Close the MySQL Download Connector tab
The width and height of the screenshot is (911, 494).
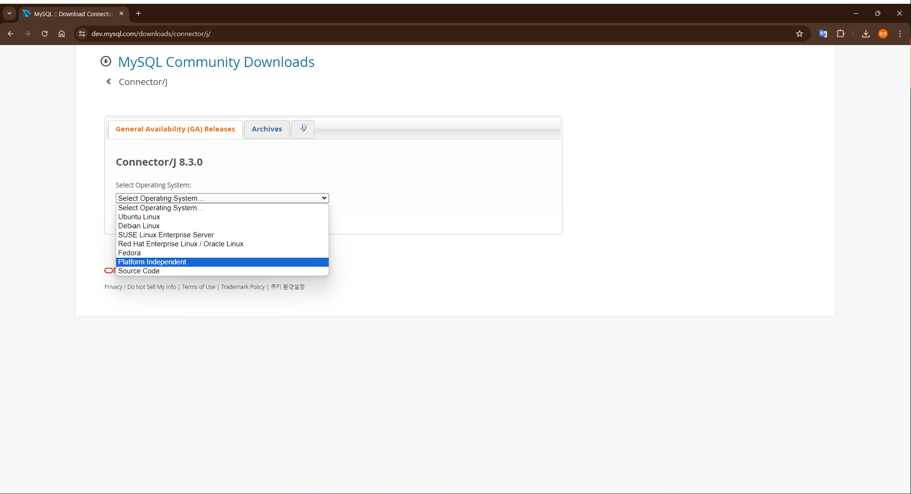point(121,14)
